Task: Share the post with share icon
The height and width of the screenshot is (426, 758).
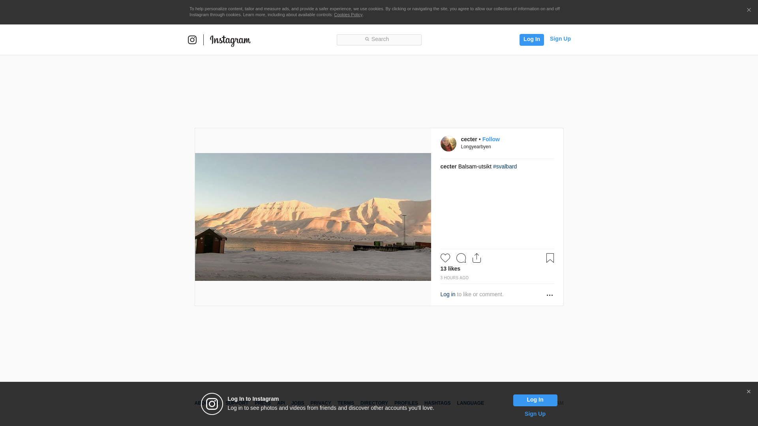Action: pos(477,258)
